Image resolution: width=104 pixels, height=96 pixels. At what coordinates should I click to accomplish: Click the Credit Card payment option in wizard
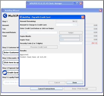pyautogui.click(x=11, y=73)
